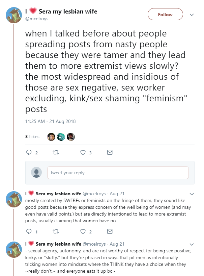Open the main tweet's chevron dropdown menu
Image resolution: width=204 pixels, height=276 pixels.
point(192,15)
